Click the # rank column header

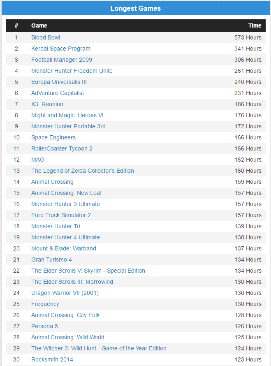click(16, 25)
